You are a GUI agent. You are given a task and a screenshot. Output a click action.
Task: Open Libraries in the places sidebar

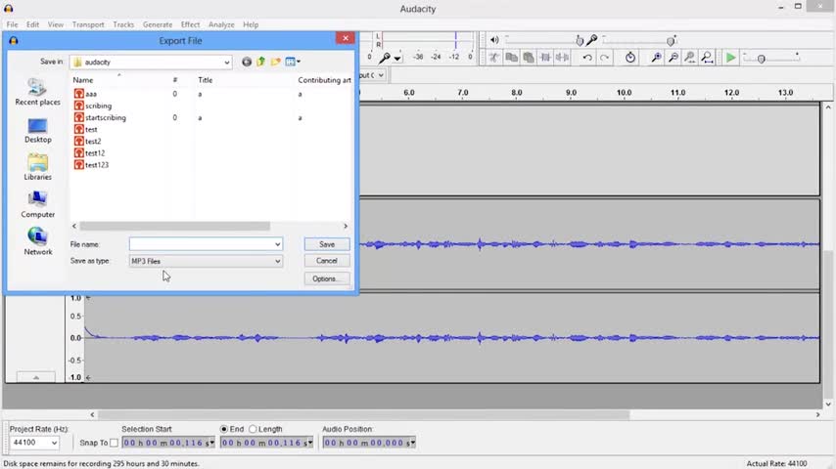click(x=37, y=168)
